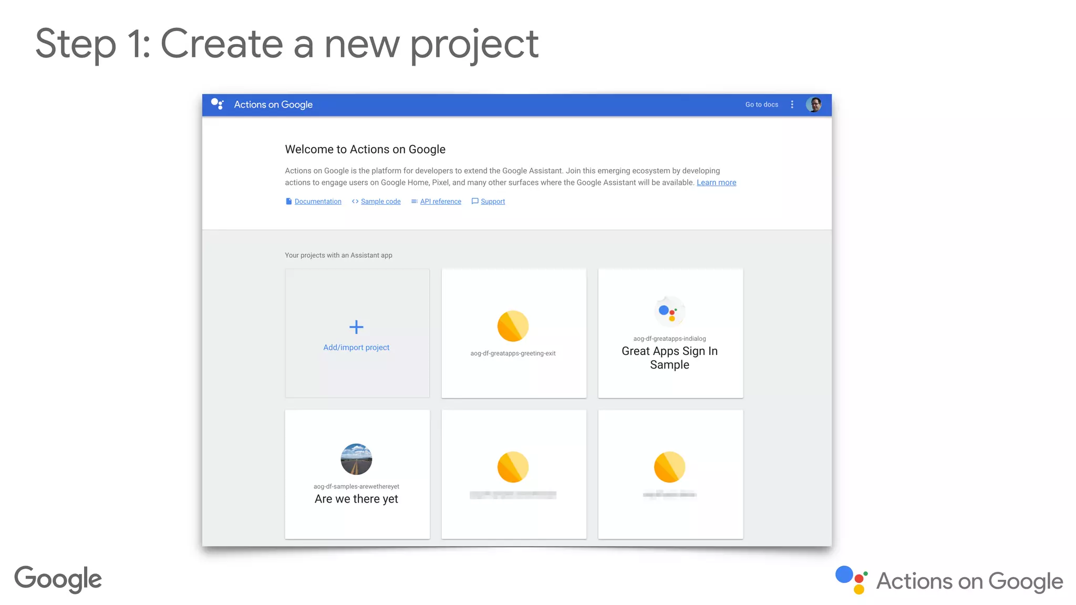Open the Actions on Google header title
This screenshot has height=605, width=1076.
[x=273, y=105]
